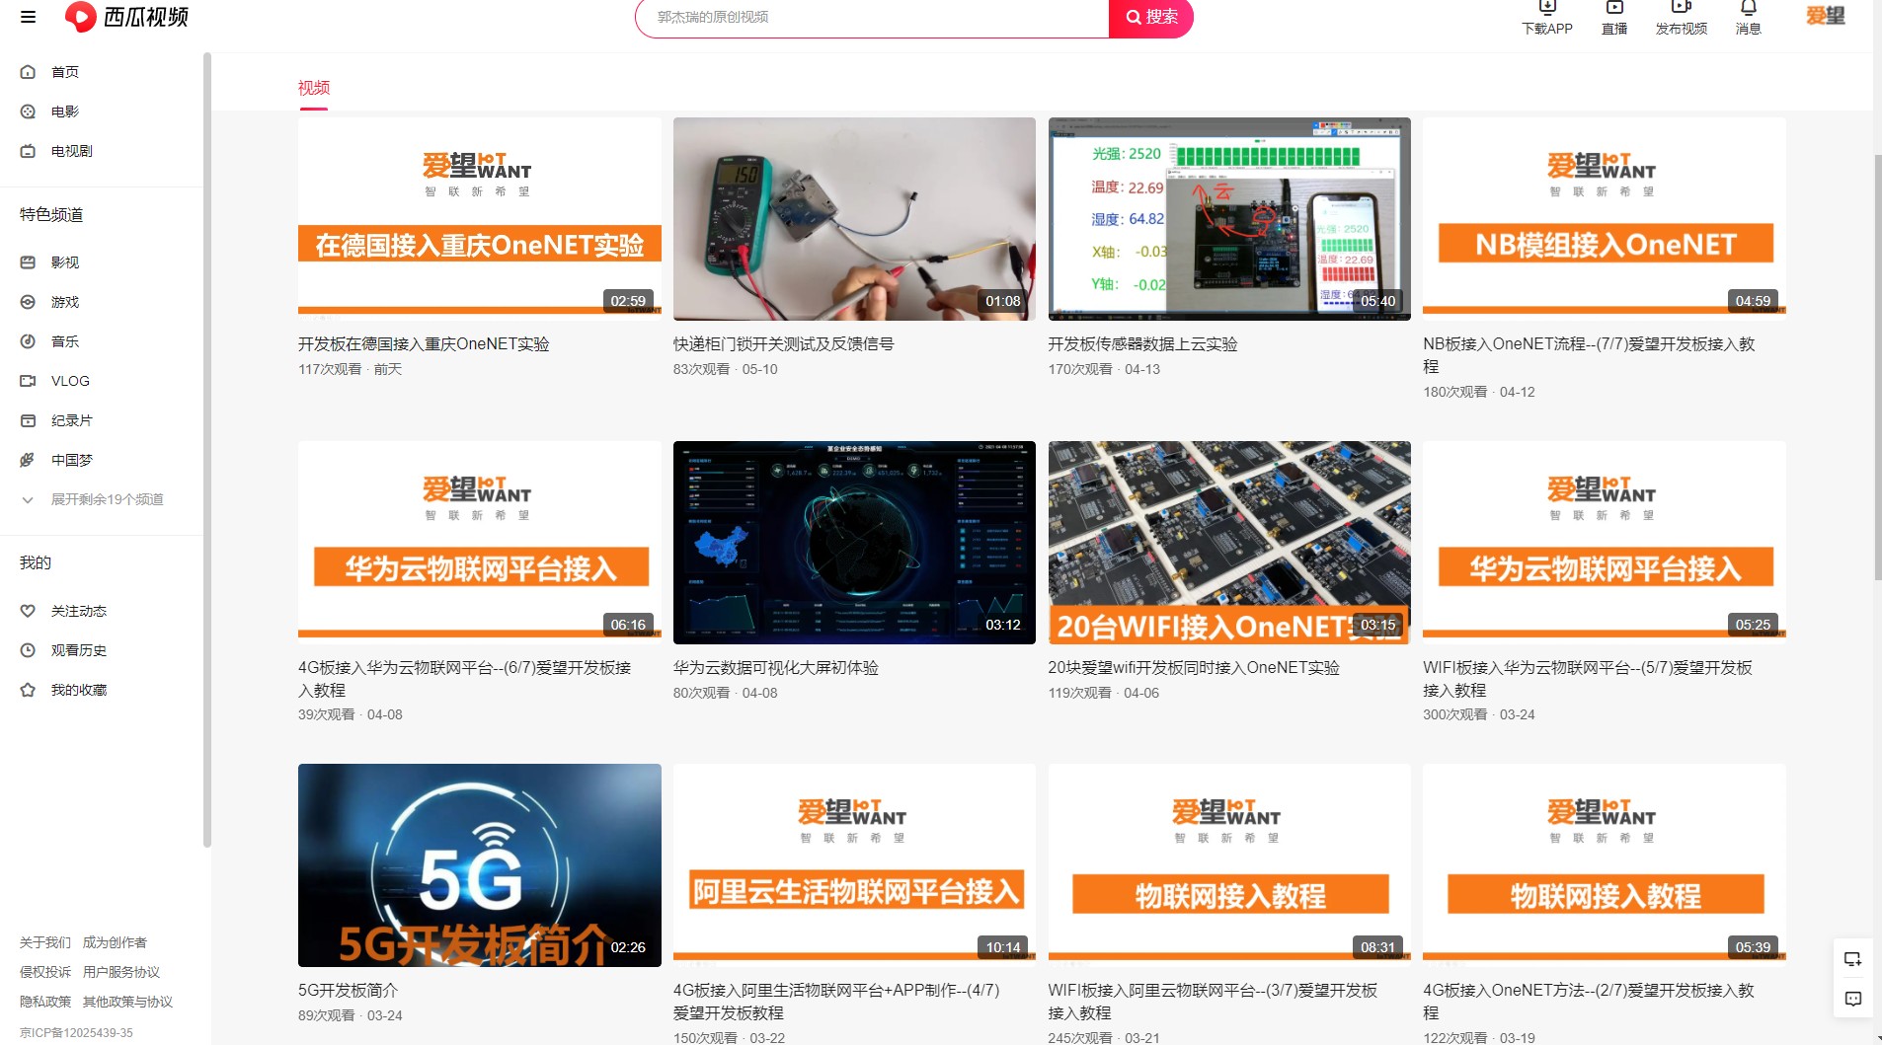
Task: Click the 关于我们 footer link
Action: [45, 942]
